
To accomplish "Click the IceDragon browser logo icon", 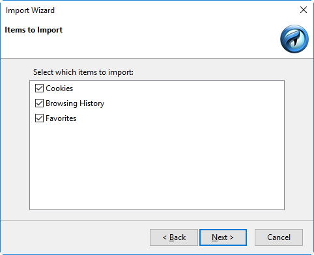I will coord(294,39).
